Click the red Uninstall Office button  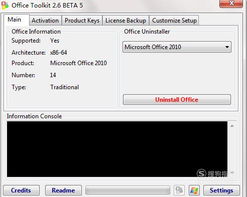click(177, 100)
